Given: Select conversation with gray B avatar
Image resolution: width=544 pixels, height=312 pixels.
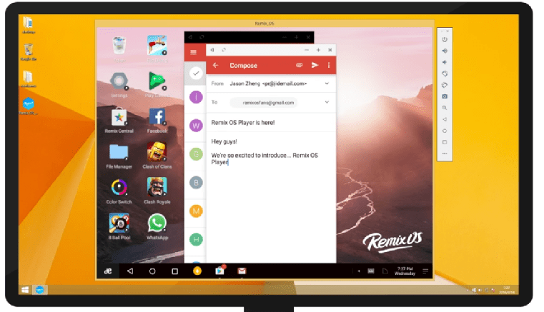Looking at the screenshot, I should 196,182.
